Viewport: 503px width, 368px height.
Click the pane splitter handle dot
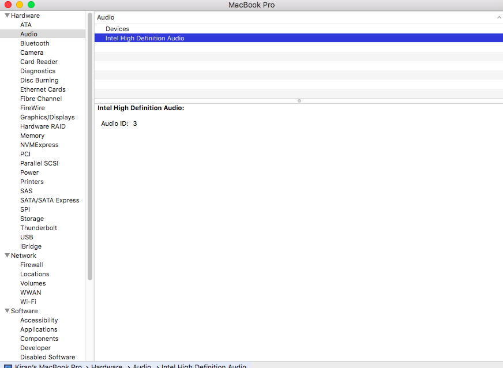(299, 101)
